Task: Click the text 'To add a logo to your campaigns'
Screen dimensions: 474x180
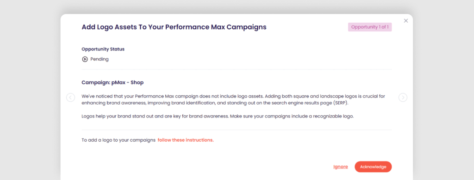Action: click(118, 140)
